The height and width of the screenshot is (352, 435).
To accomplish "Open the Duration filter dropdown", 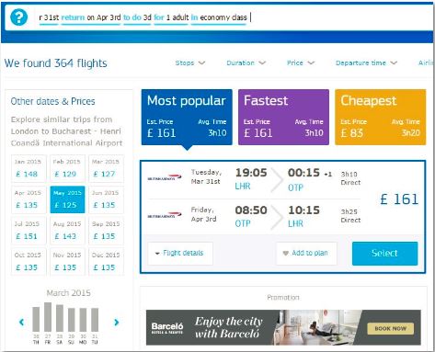I will 246,62.
